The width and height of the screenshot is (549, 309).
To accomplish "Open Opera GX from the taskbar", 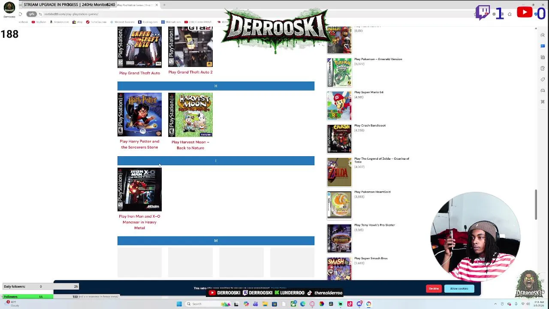I will 312,304.
